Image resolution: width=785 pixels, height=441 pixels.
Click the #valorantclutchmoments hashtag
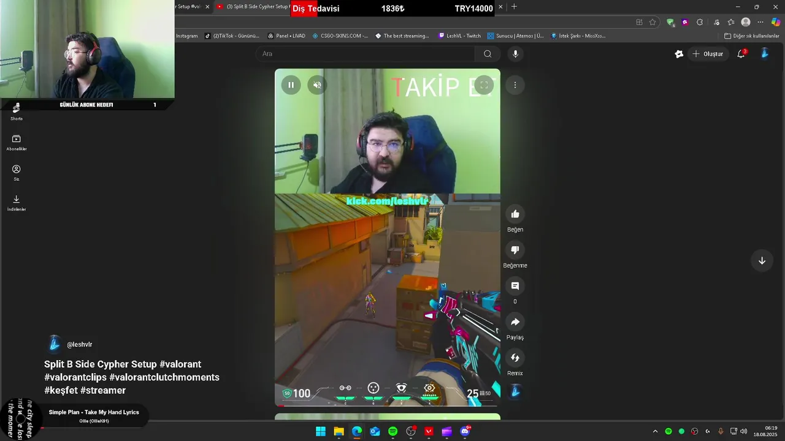(x=164, y=377)
